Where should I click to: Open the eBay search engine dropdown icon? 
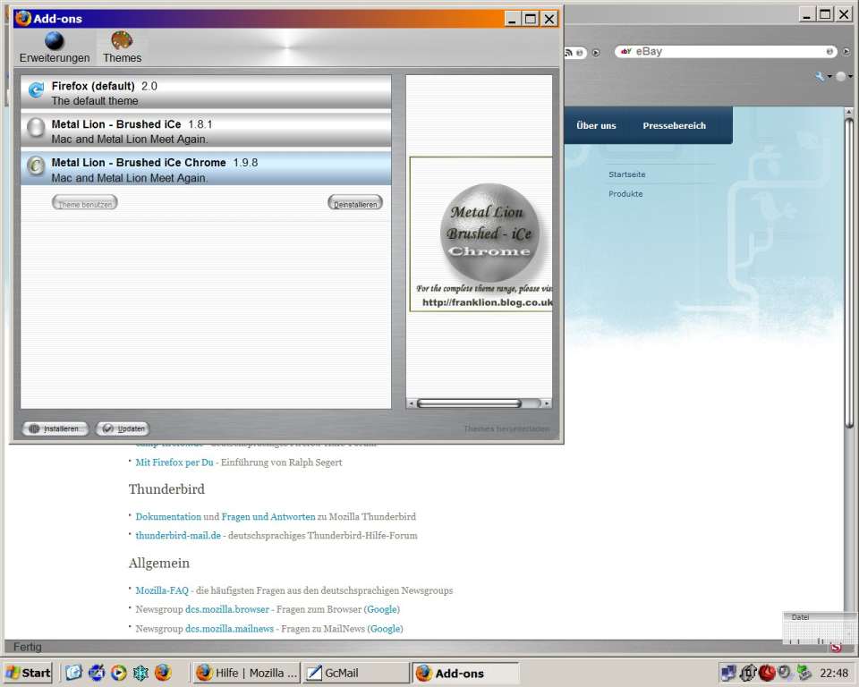(626, 52)
